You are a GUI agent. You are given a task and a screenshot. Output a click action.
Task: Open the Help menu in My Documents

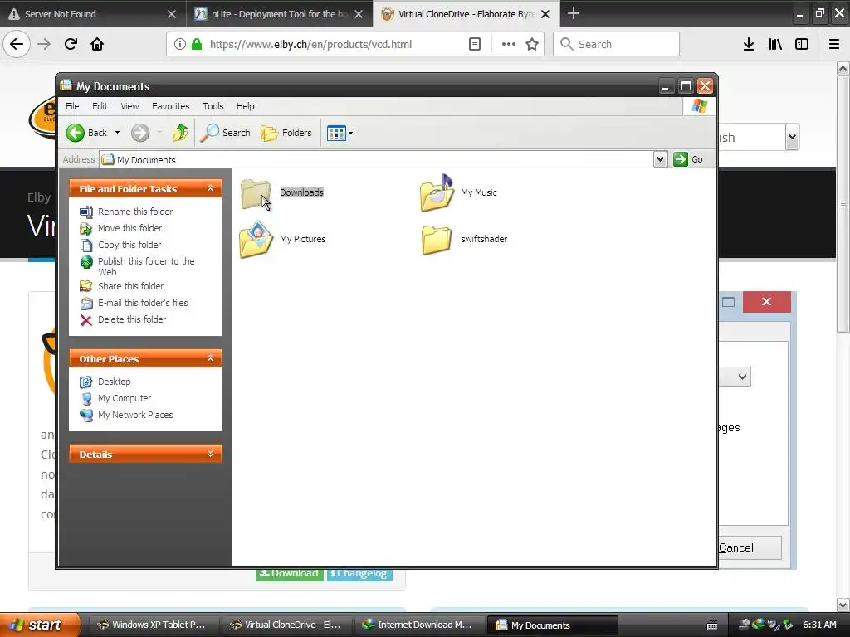click(245, 106)
